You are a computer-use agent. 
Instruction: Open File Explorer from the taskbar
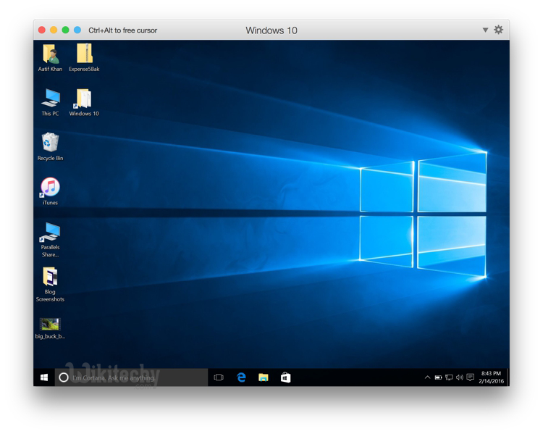point(264,377)
